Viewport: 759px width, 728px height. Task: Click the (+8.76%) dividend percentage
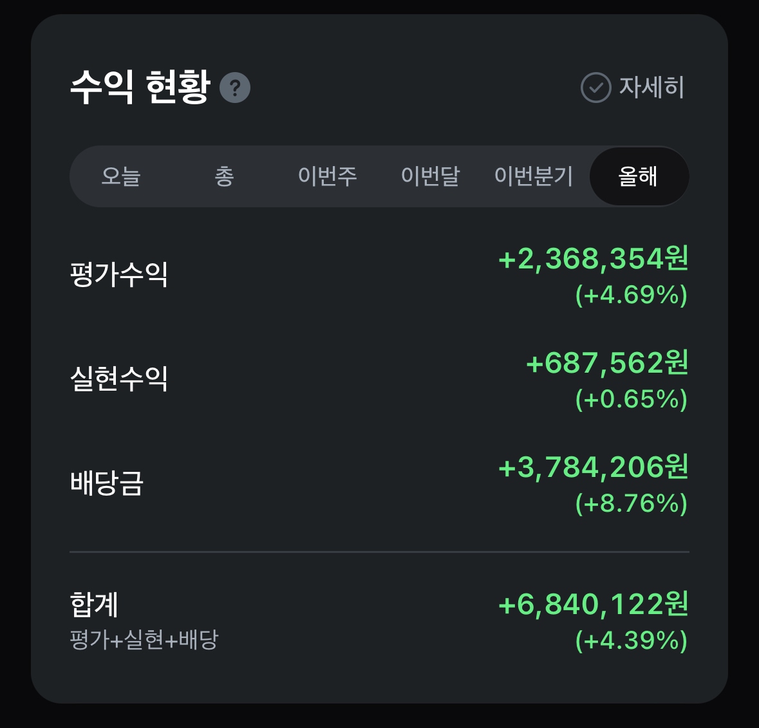coord(631,503)
